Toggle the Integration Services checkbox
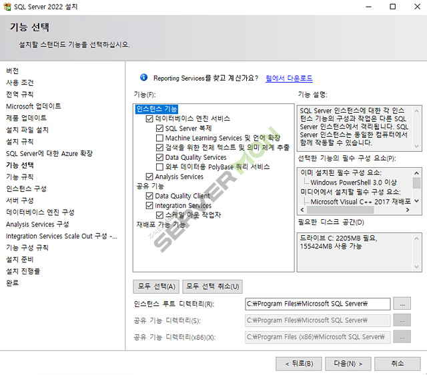The height and width of the screenshot is (375, 427). point(149,205)
